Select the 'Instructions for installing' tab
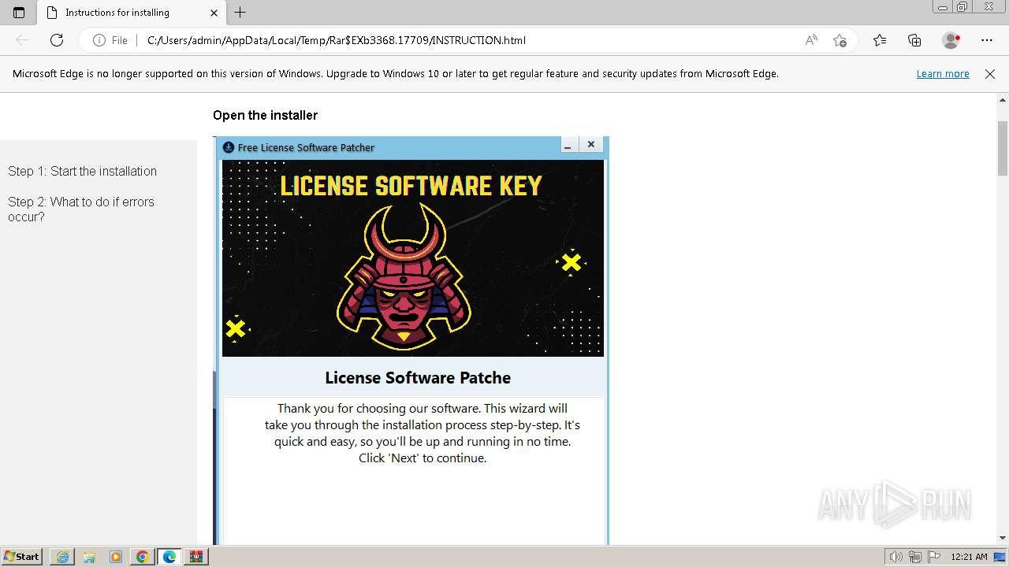Viewport: 1009px width, 567px height. 132,13
